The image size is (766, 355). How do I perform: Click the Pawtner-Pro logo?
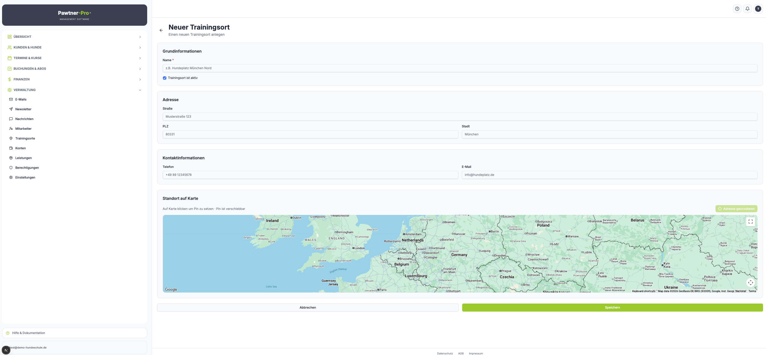click(x=74, y=15)
